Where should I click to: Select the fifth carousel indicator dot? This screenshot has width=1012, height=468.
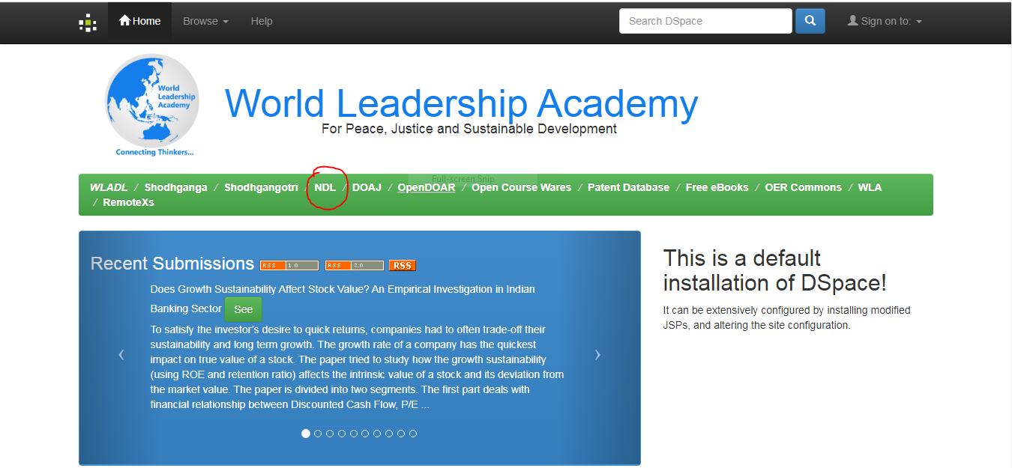(354, 434)
